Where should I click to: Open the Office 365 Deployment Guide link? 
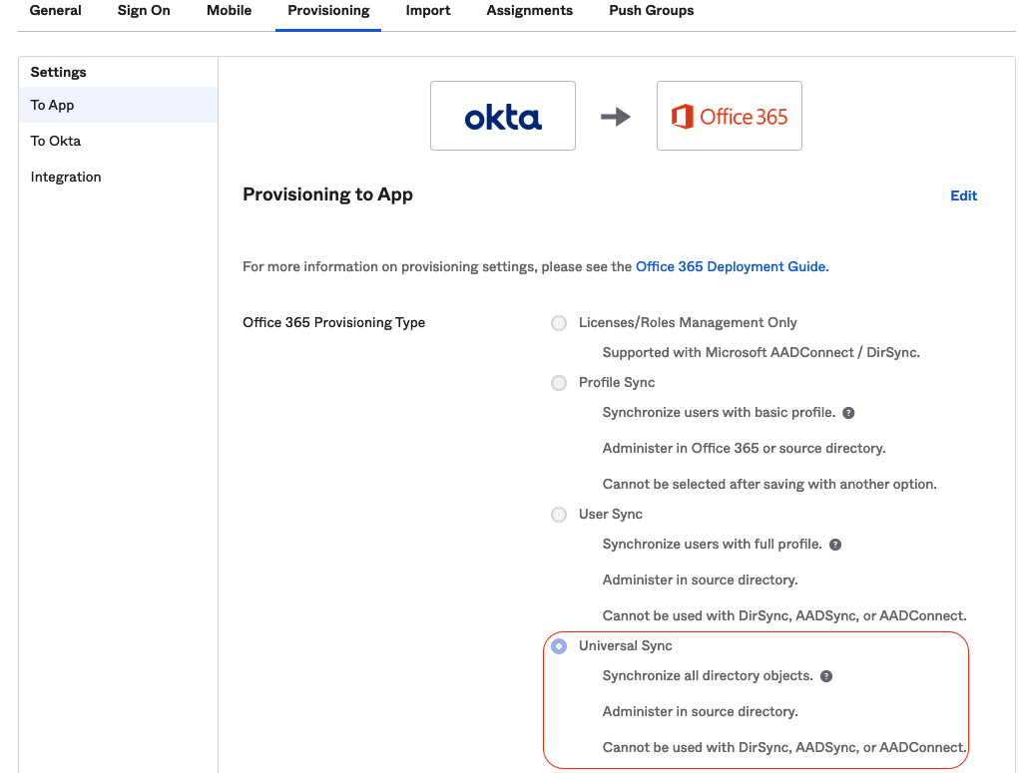[732, 266]
